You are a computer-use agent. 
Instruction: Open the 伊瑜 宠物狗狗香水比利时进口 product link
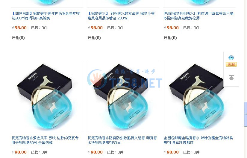[198, 16]
